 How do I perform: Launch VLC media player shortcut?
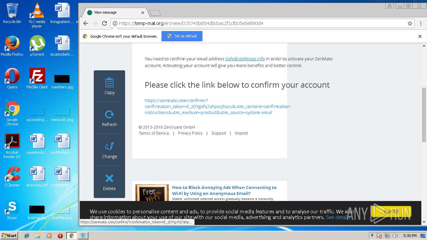tap(37, 15)
